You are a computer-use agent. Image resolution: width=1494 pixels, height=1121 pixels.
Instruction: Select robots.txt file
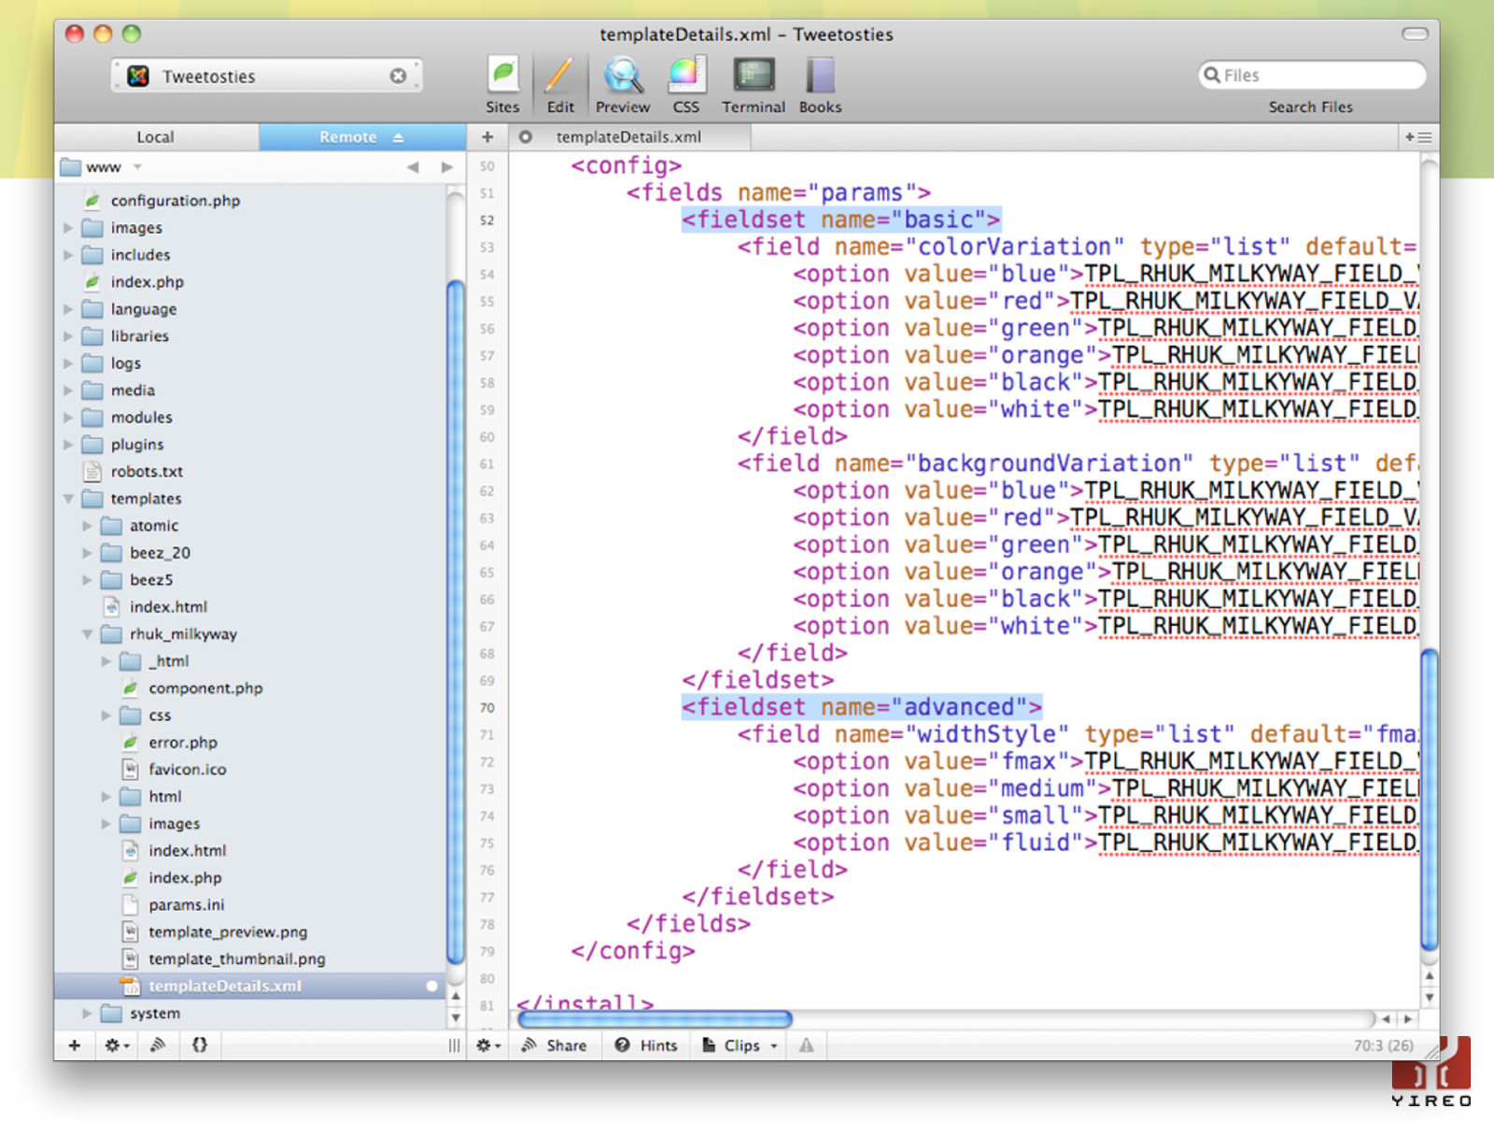147,472
